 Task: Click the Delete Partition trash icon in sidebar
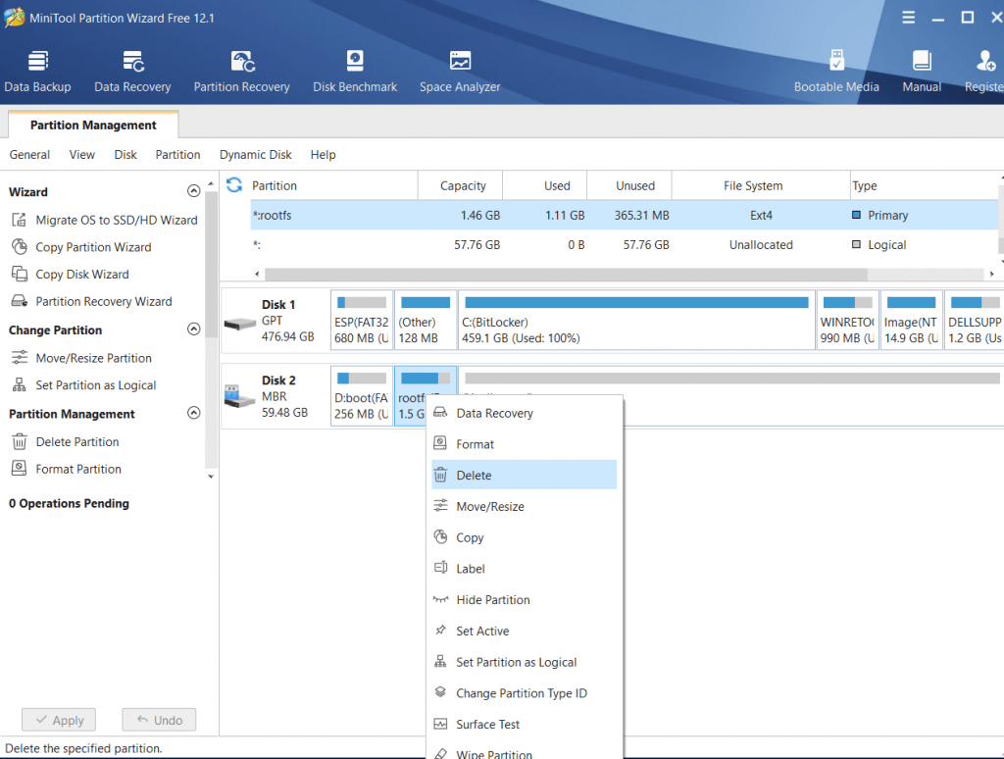tap(20, 441)
